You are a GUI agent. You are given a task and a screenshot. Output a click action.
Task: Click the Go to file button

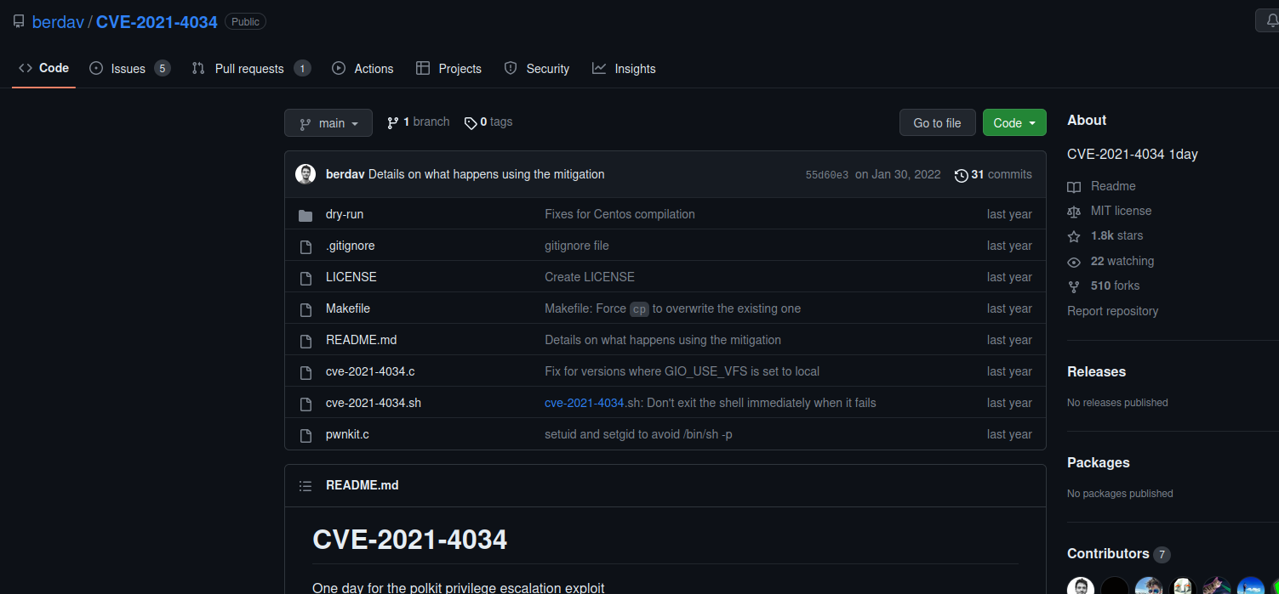click(x=937, y=123)
